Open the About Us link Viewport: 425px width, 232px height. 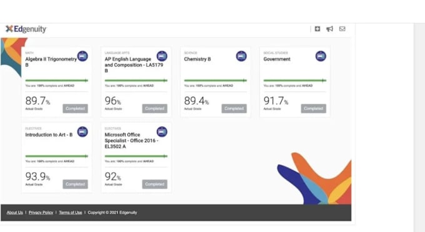coord(14,213)
